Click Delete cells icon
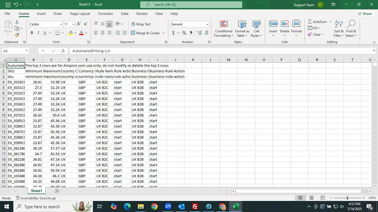 (x=285, y=24)
